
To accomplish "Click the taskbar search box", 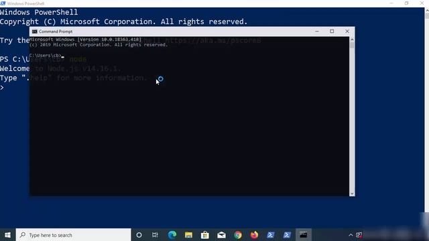I will click(x=73, y=235).
